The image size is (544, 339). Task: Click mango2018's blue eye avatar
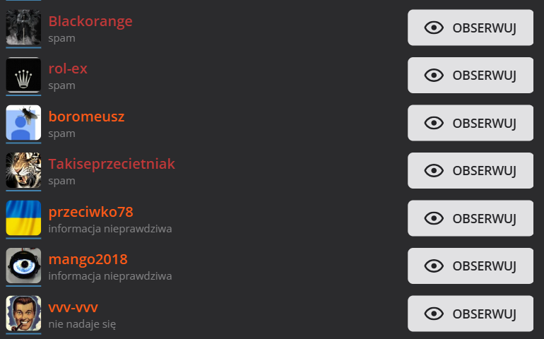pyautogui.click(x=23, y=266)
